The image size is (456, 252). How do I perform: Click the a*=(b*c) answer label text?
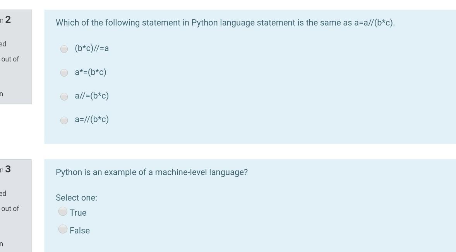point(90,72)
